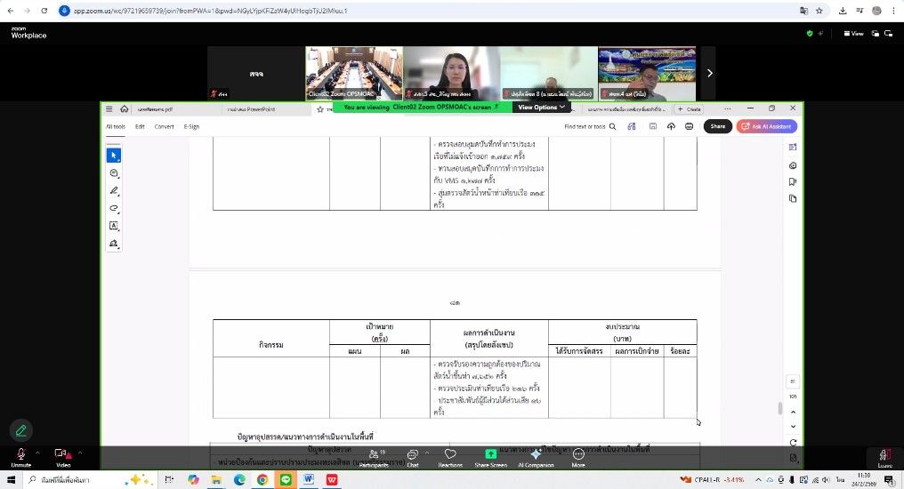Choose the Acrobat highlight pen tool
This screenshot has height=489, width=904.
click(114, 190)
